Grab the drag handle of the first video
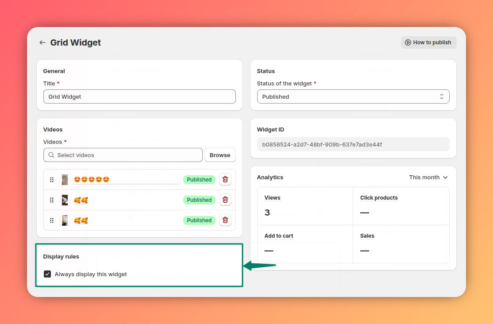Viewport: 493px width, 324px height. tap(52, 180)
